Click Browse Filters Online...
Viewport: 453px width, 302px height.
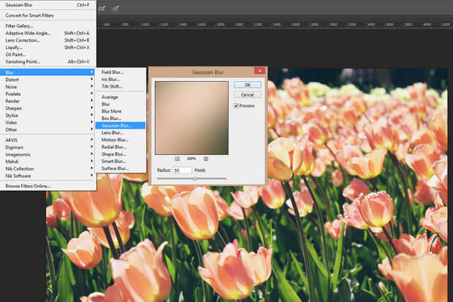click(47, 186)
